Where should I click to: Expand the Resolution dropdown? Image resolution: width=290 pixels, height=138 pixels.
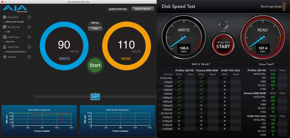pyautogui.click(x=29, y=17)
